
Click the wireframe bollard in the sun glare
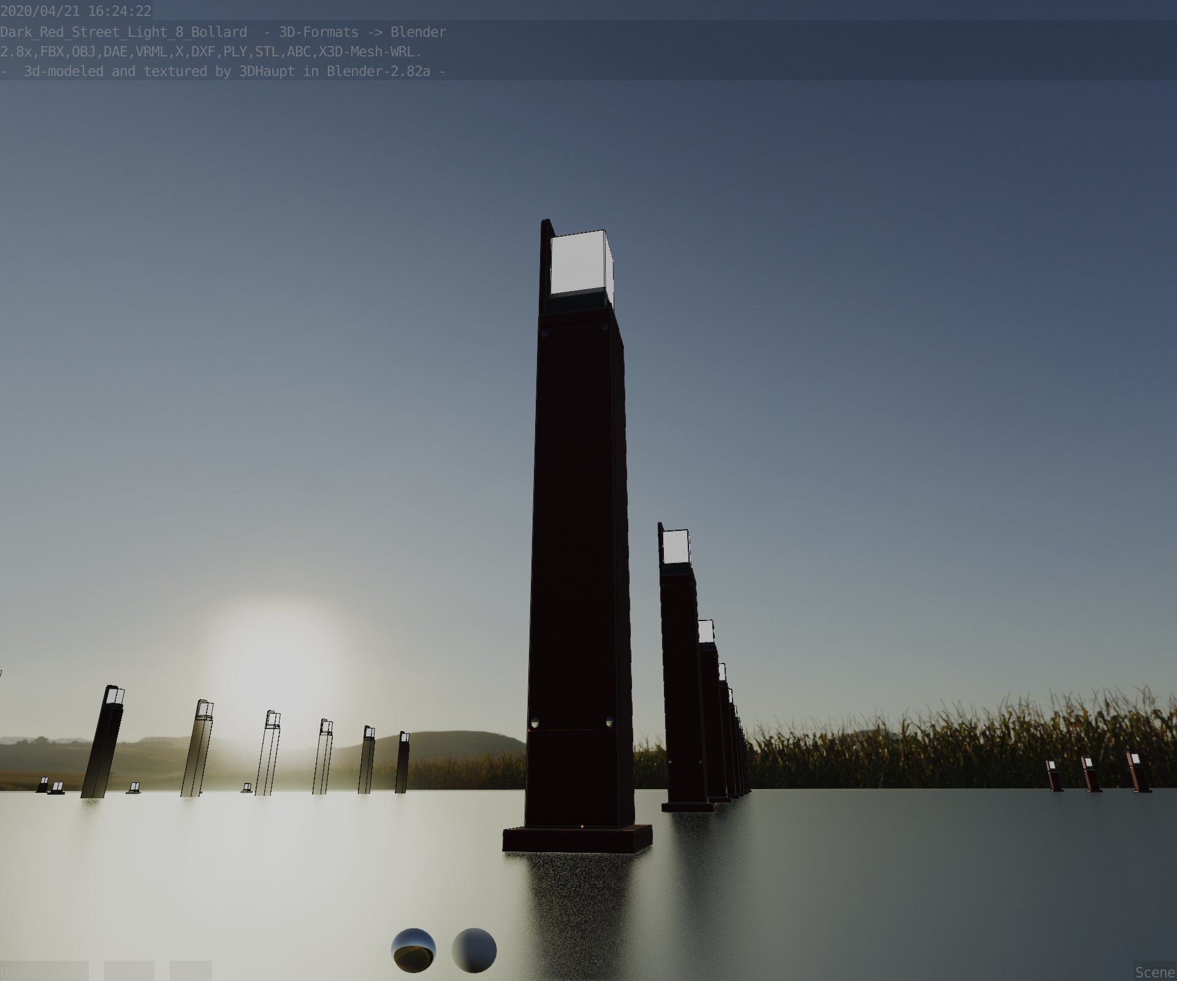tap(269, 753)
